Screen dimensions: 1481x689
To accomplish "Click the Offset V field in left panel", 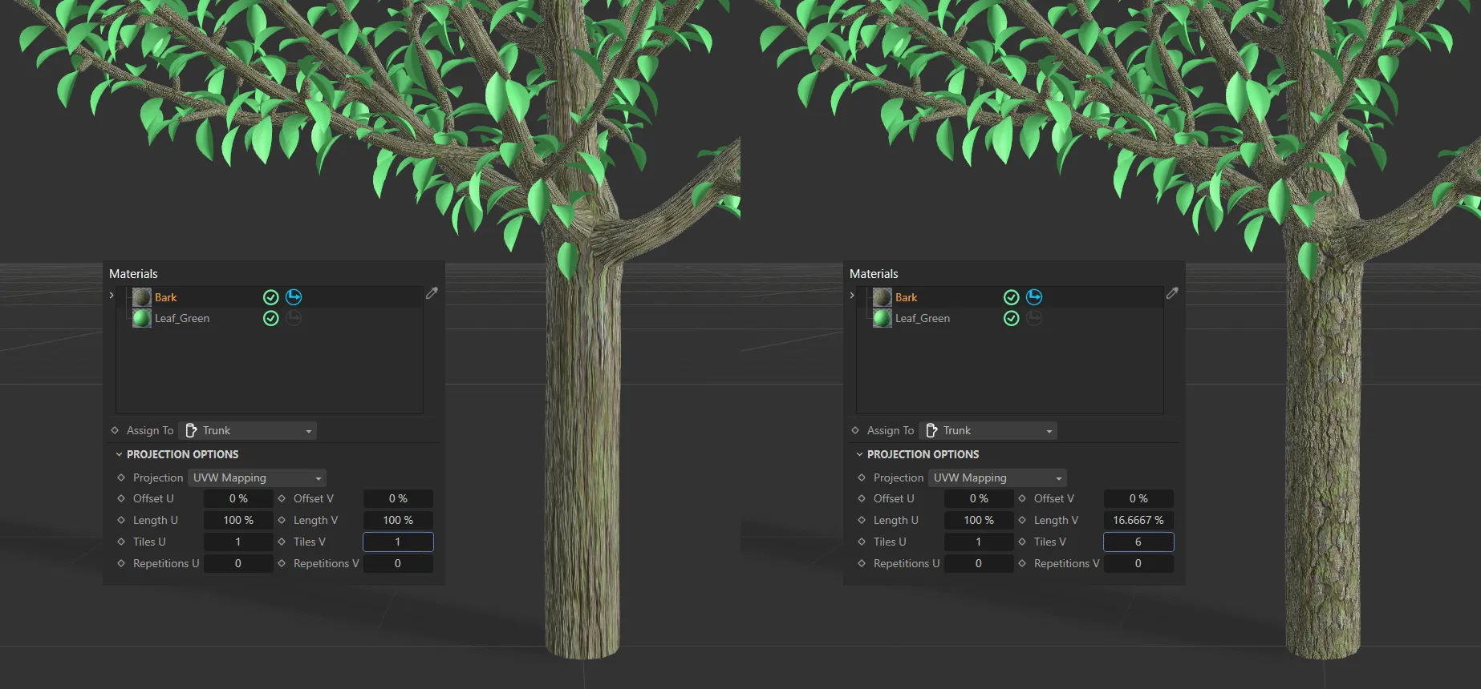I will pos(398,498).
